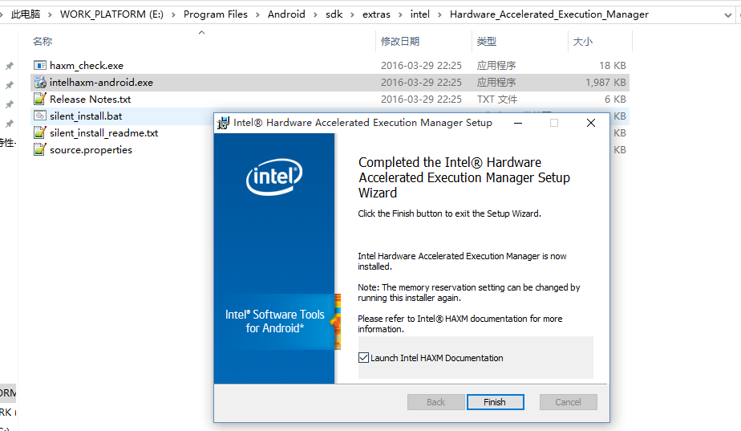Close the HAXM Setup dialog

click(x=590, y=123)
